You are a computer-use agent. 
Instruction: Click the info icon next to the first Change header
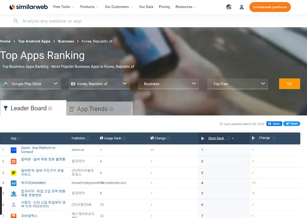pos(168,138)
